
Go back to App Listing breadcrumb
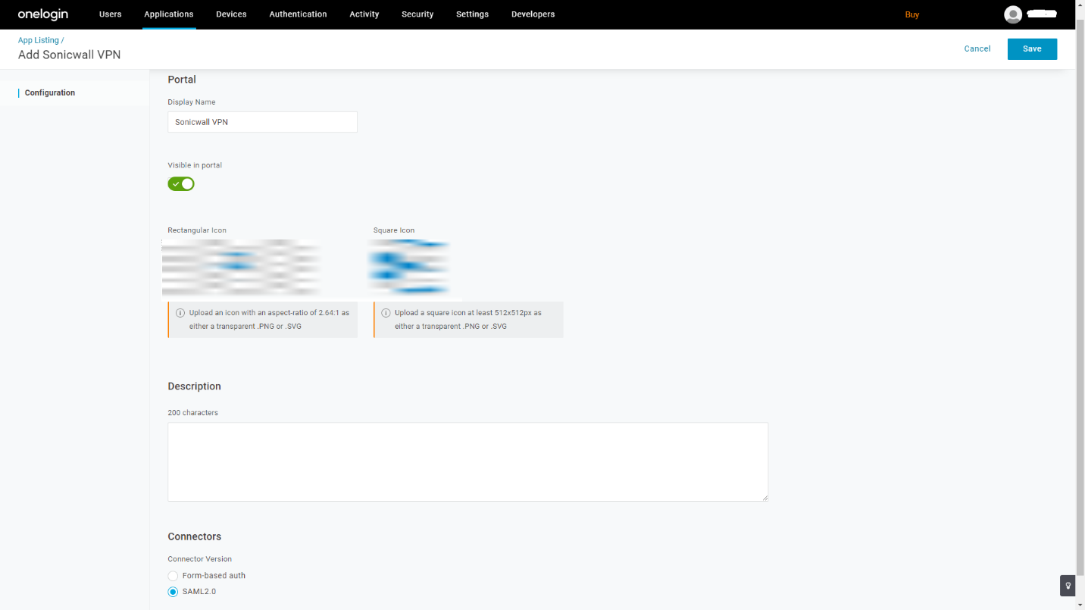(38, 40)
